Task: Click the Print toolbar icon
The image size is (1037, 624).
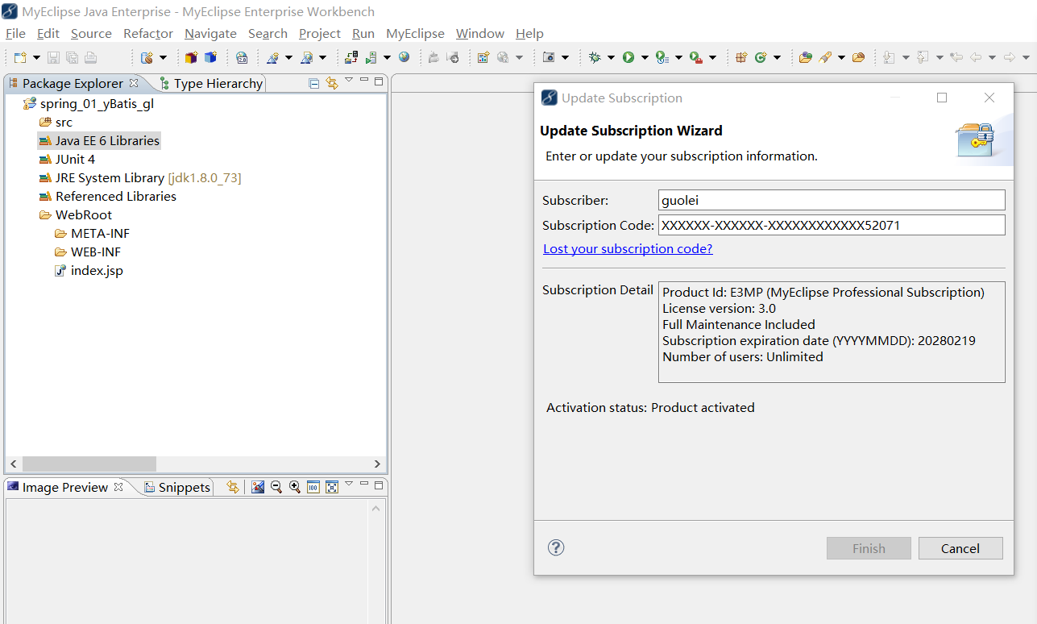Action: tap(90, 57)
